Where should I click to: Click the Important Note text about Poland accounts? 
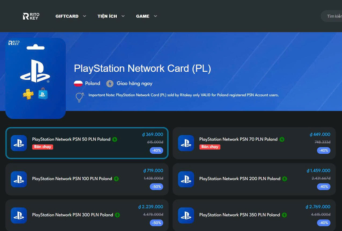pos(183,95)
